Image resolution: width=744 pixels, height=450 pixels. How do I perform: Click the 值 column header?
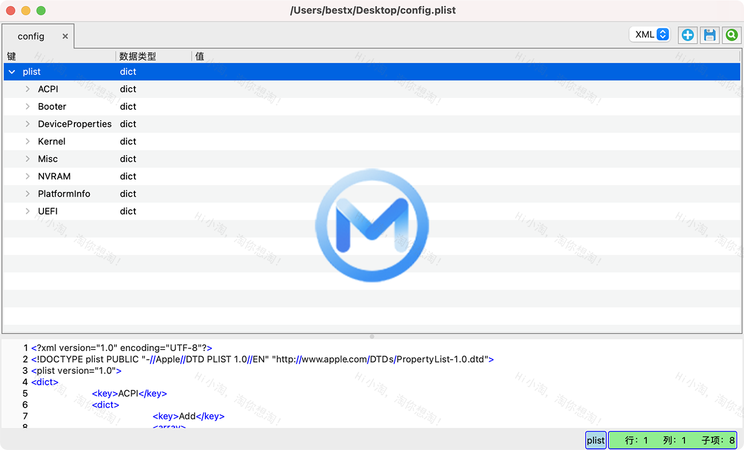199,56
